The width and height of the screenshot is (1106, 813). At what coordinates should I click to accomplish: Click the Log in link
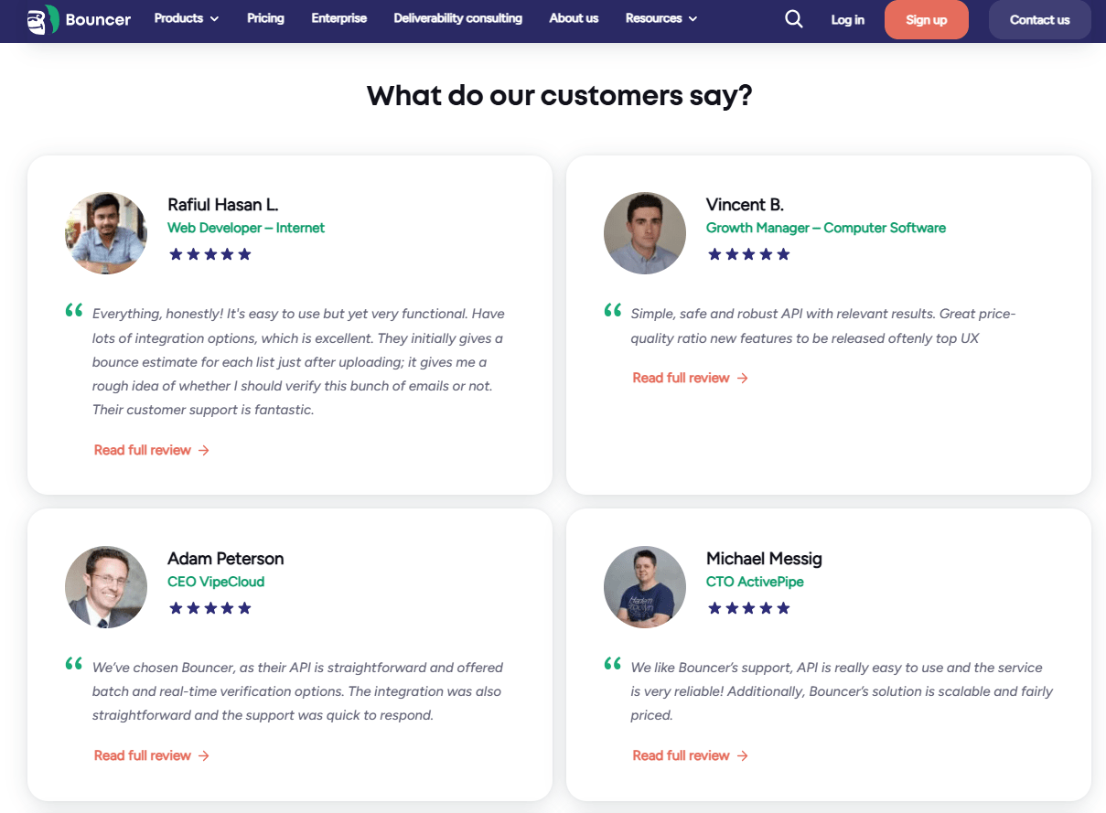tap(848, 20)
